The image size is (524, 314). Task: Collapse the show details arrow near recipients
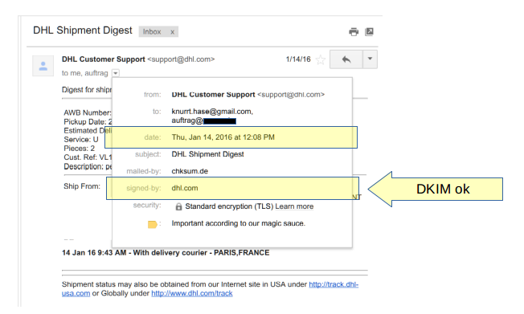pyautogui.click(x=116, y=73)
